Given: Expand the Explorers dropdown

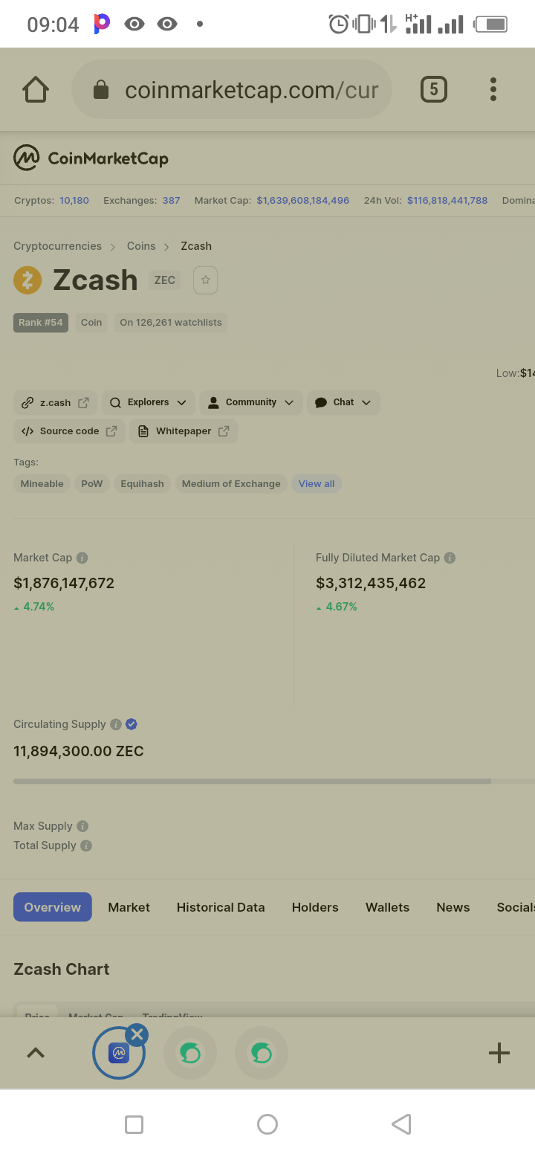Looking at the screenshot, I should point(149,402).
